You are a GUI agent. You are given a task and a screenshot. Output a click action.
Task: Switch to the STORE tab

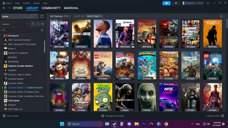click(x=18, y=8)
